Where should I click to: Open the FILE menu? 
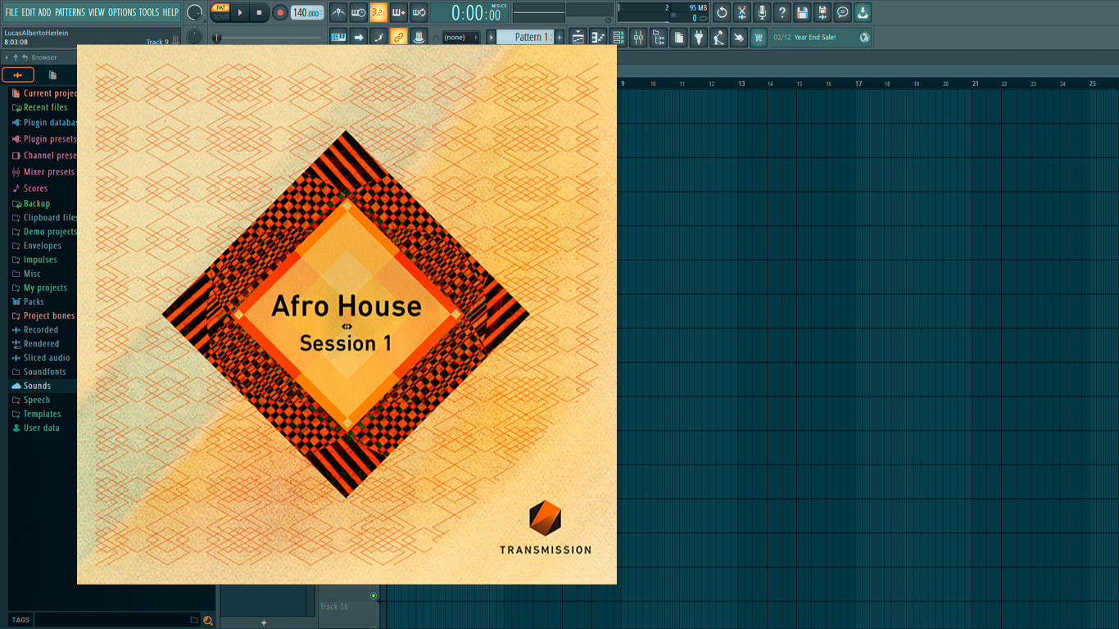[x=11, y=12]
